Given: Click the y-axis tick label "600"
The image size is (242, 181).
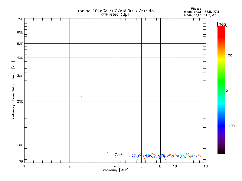Looking at the screenshot, I should tap(20, 32).
